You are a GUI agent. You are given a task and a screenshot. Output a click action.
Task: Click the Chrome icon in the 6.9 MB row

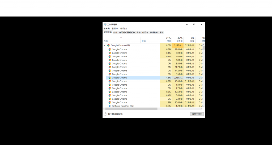tap(110, 53)
